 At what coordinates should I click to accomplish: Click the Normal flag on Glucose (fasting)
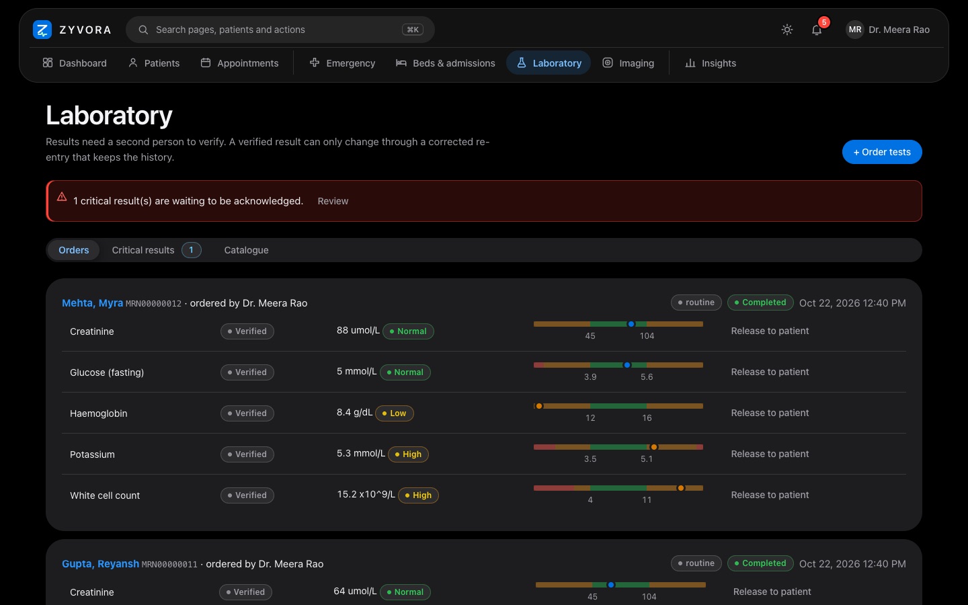[x=405, y=372]
